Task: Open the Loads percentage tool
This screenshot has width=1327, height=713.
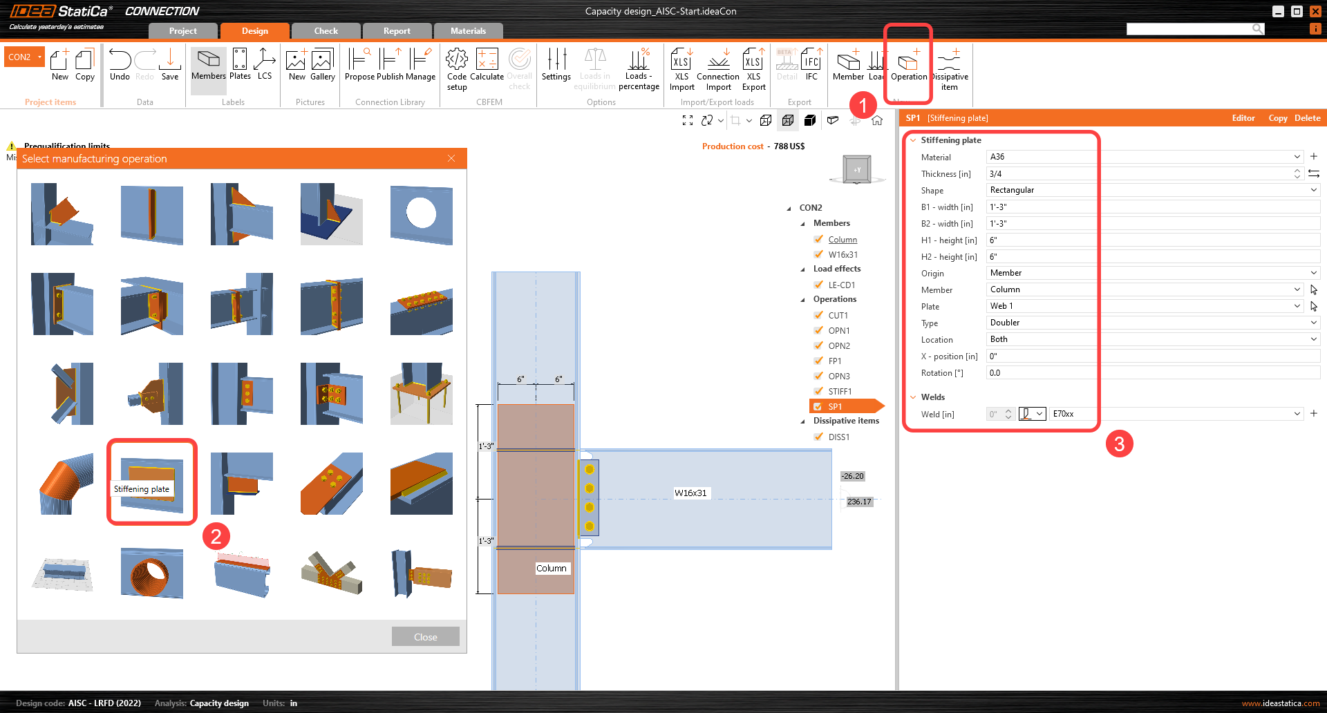Action: coord(639,61)
